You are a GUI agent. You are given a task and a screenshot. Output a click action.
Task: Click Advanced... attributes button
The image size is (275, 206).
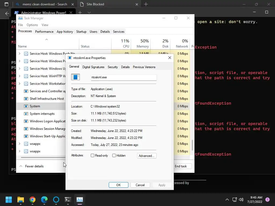147,156
